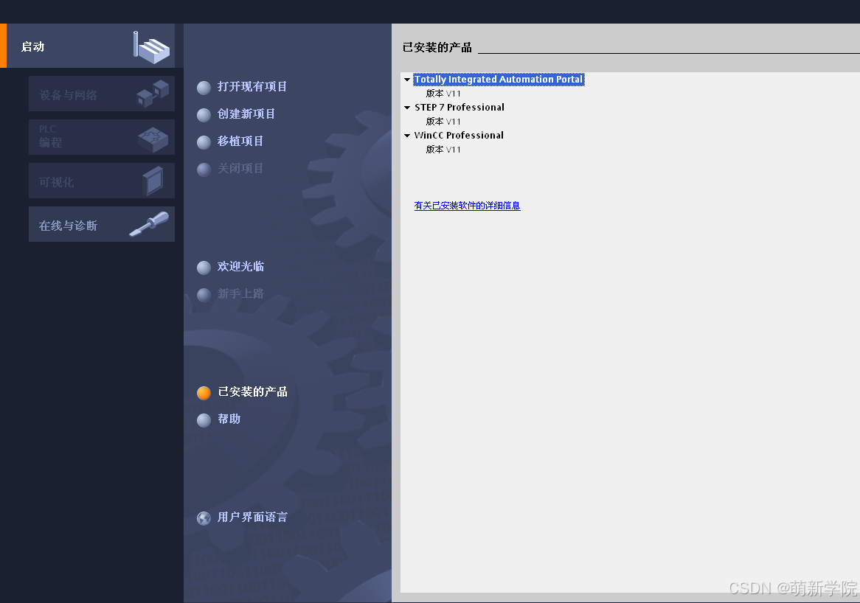Select the Totally Integrated Automation Portal row
Viewport: 860px width, 603px height.
click(x=499, y=80)
